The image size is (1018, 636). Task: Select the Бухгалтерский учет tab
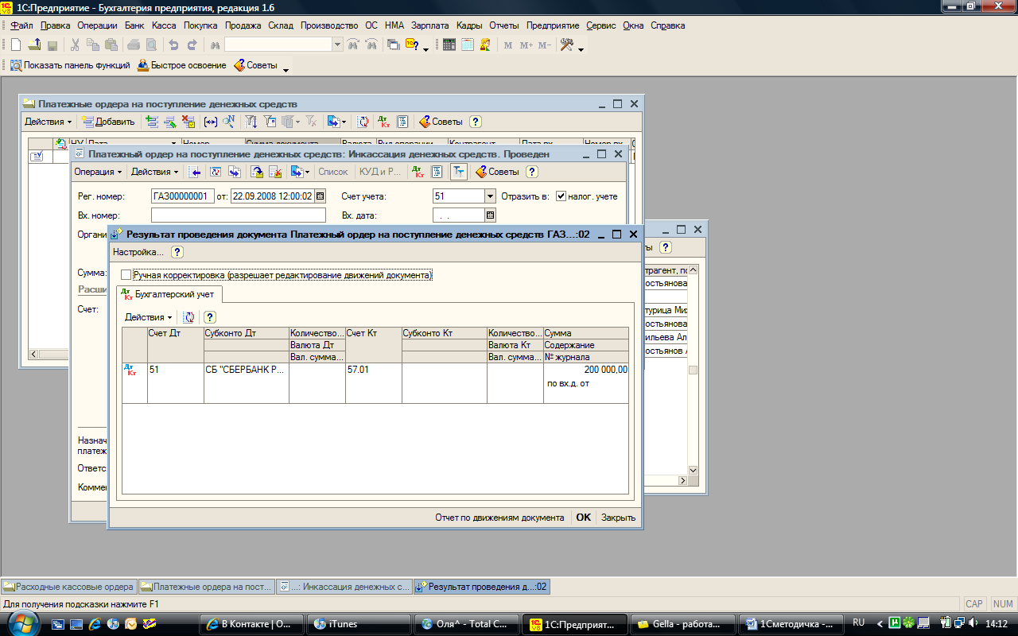pos(170,294)
